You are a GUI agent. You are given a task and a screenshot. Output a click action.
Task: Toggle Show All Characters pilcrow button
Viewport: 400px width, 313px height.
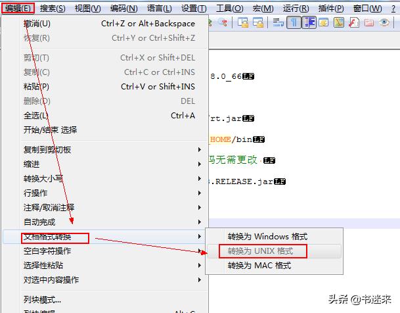294,22
